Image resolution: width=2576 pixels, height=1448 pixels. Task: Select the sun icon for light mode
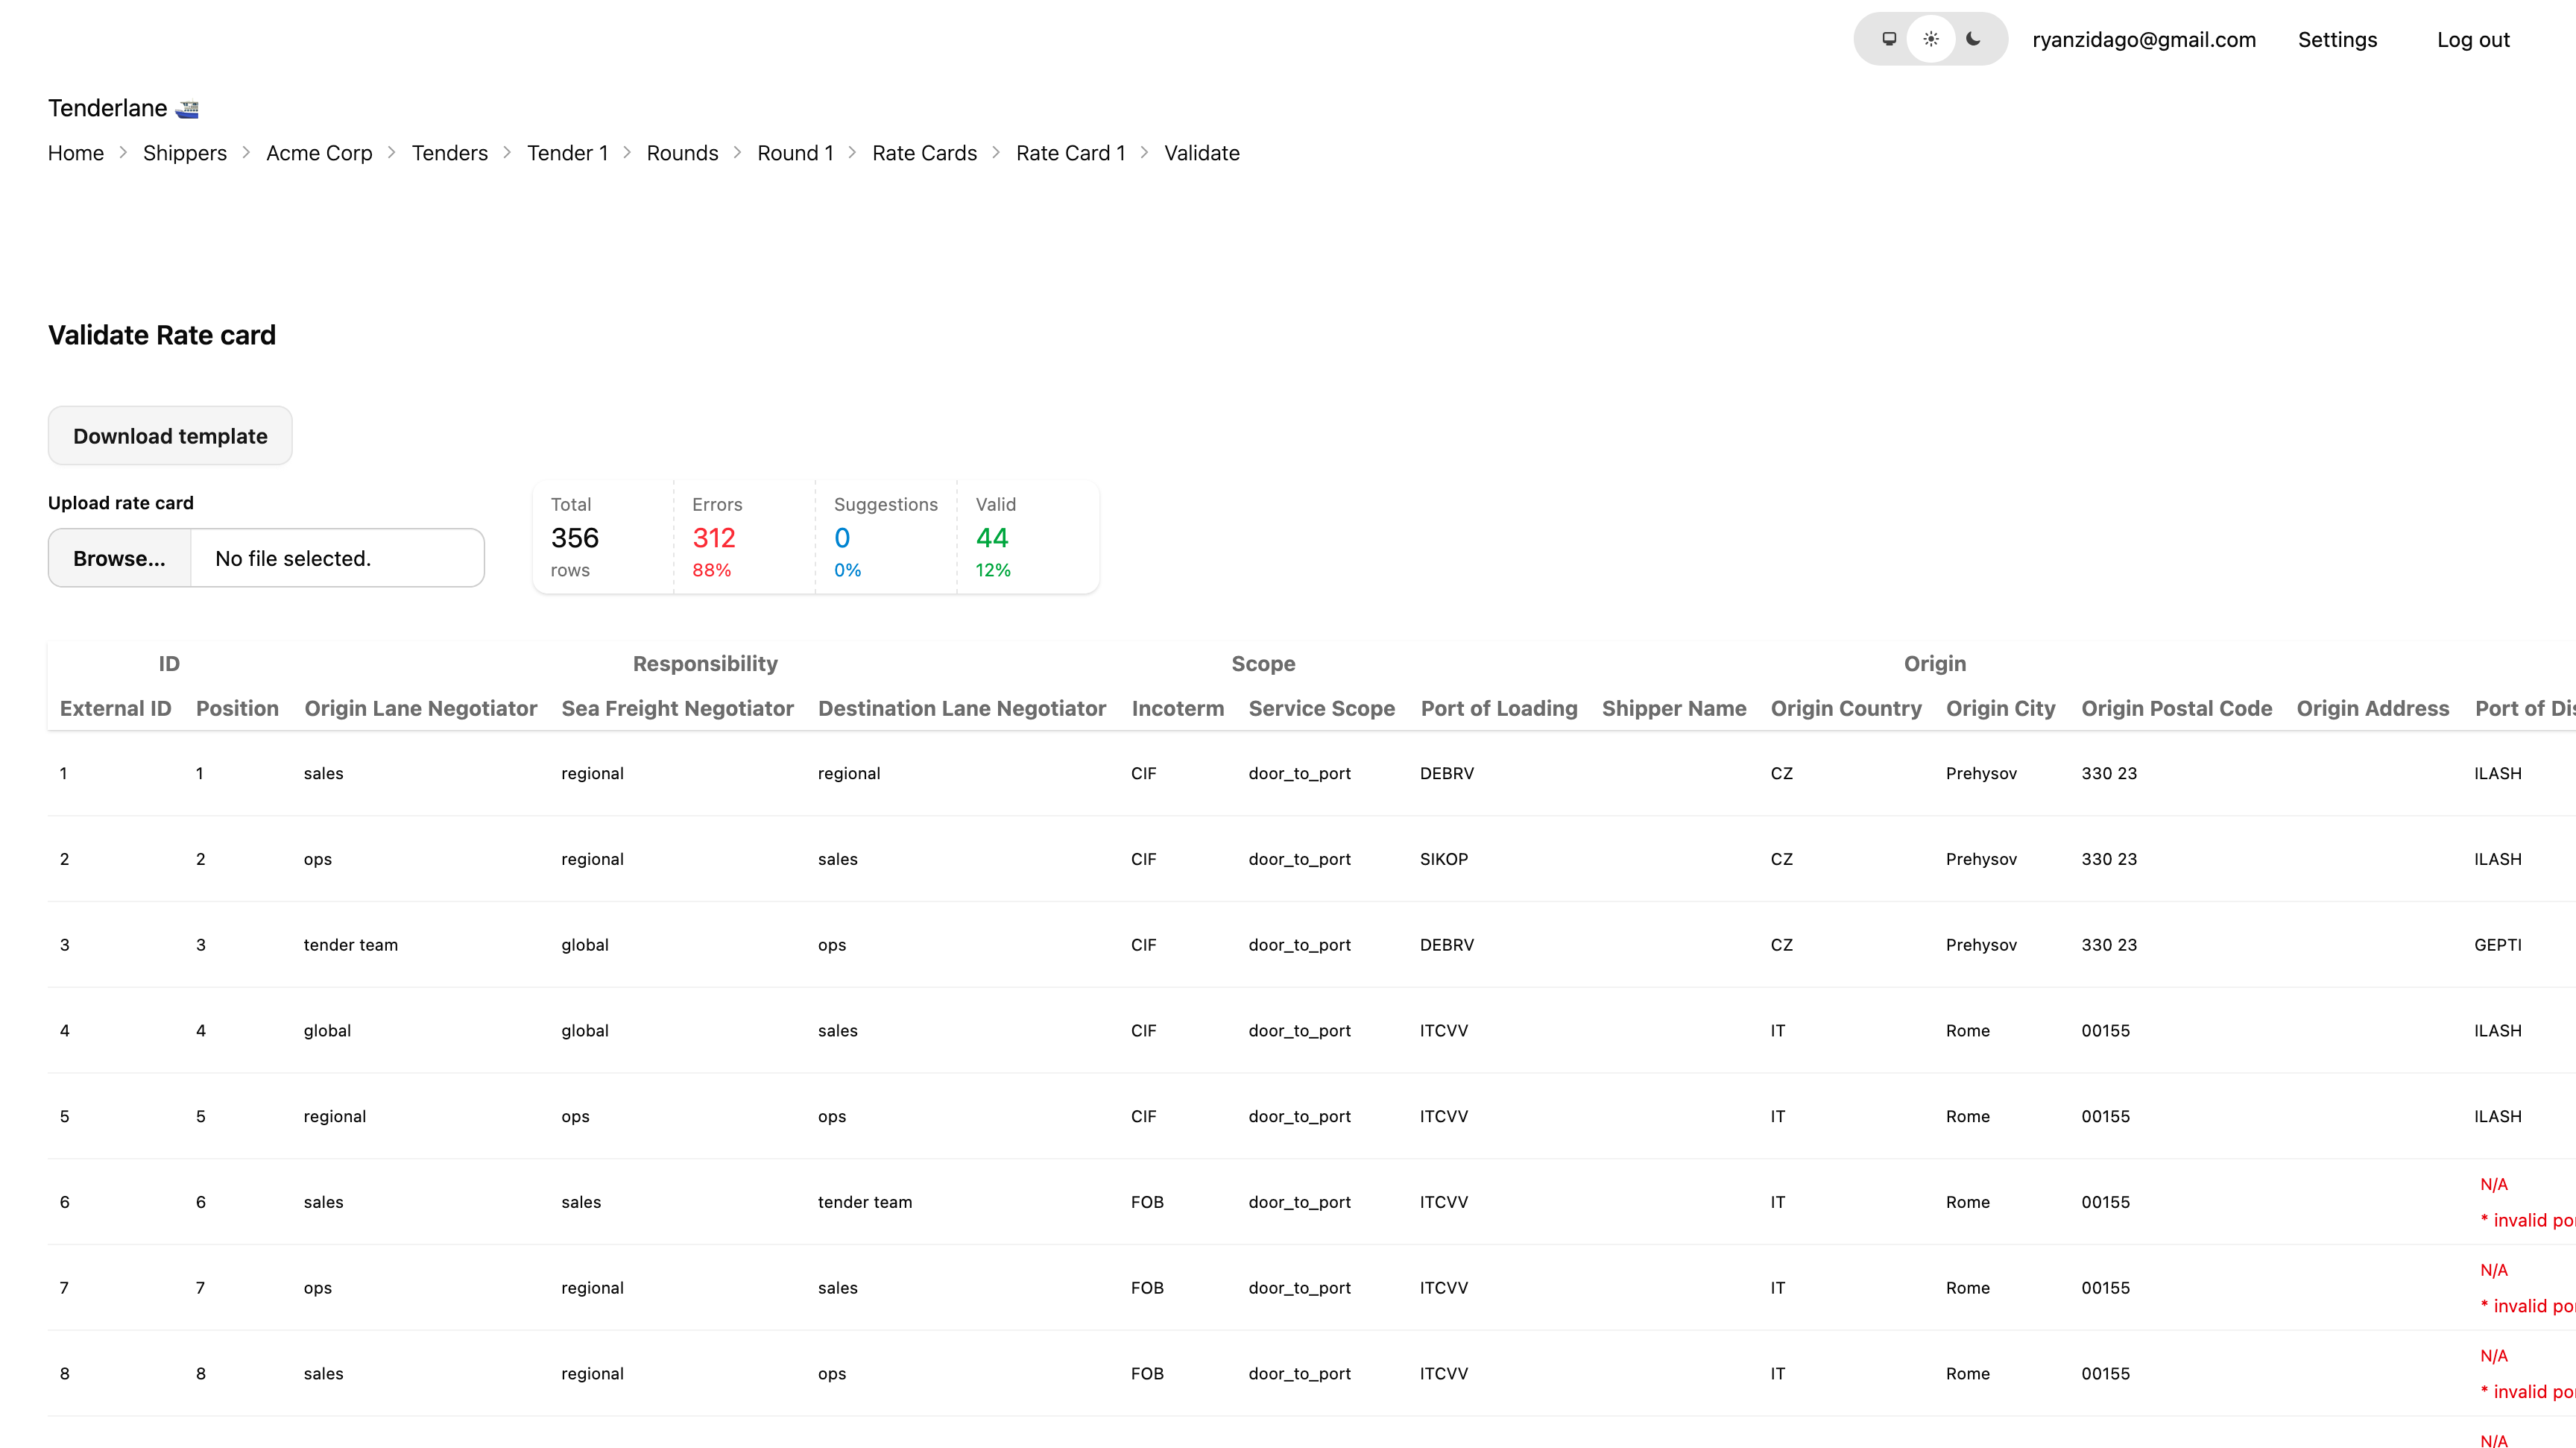click(x=1931, y=39)
